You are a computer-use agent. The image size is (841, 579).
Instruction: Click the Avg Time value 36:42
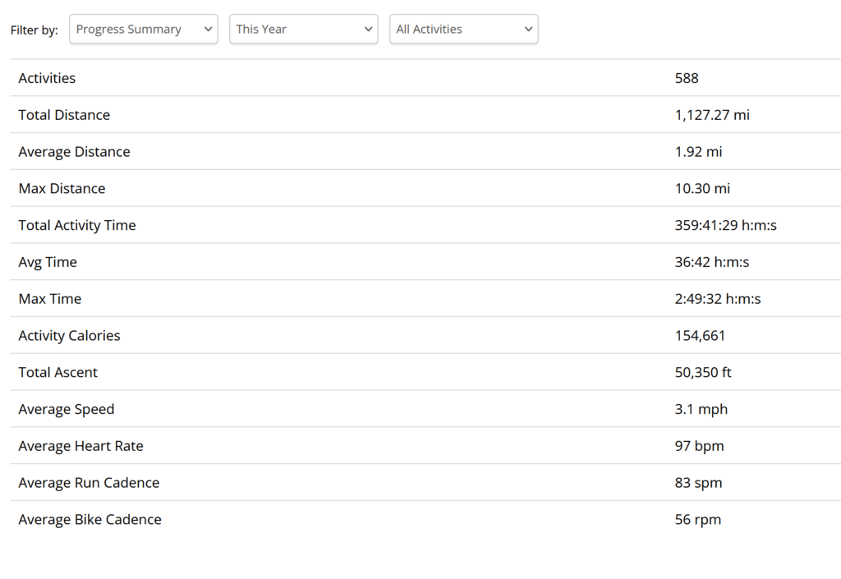(x=711, y=262)
